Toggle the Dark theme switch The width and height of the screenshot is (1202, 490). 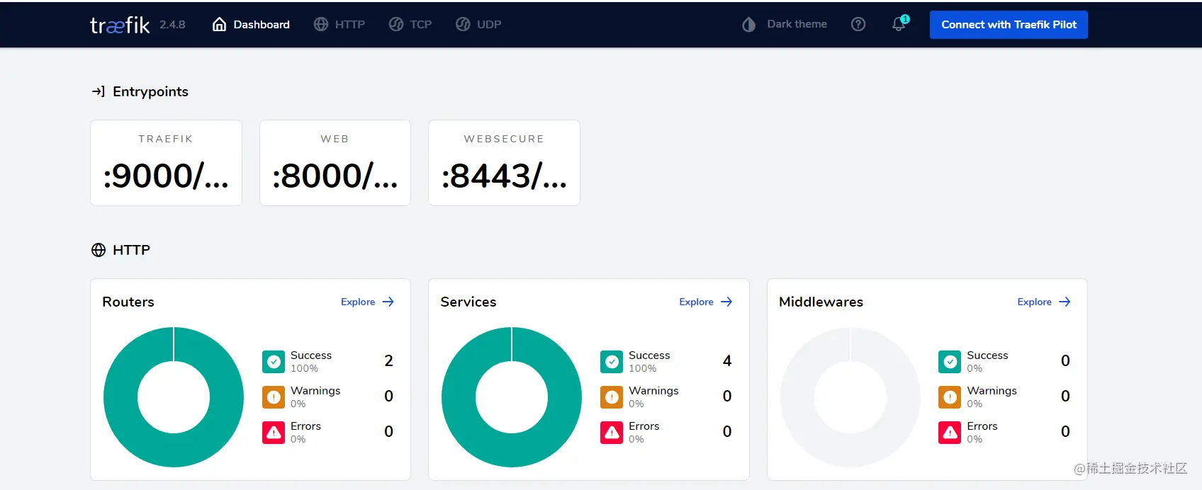pos(785,24)
